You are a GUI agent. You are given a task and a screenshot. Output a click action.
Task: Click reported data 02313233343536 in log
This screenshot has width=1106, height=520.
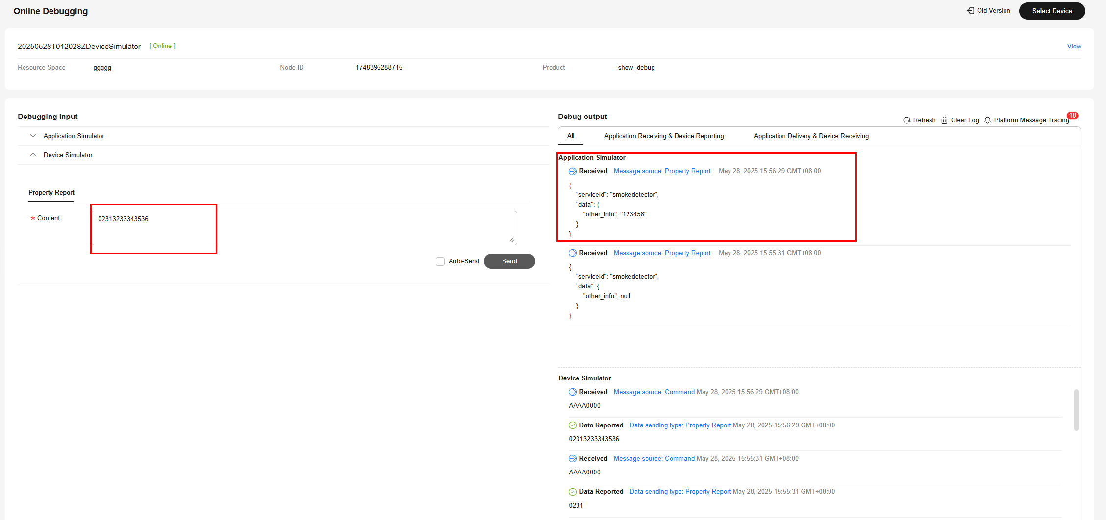click(594, 439)
